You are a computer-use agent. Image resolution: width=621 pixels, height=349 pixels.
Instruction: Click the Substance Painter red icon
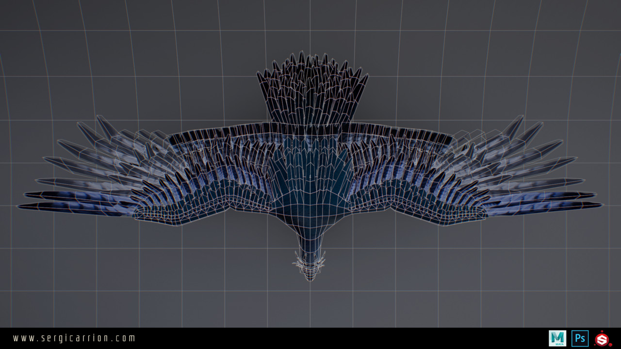click(x=603, y=338)
